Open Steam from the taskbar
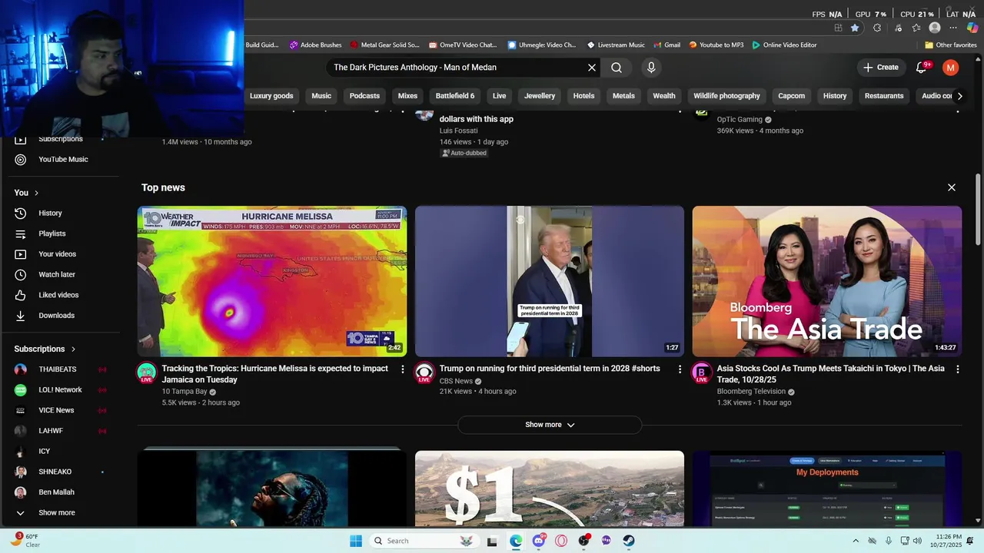Viewport: 984px width, 553px height. (629, 541)
